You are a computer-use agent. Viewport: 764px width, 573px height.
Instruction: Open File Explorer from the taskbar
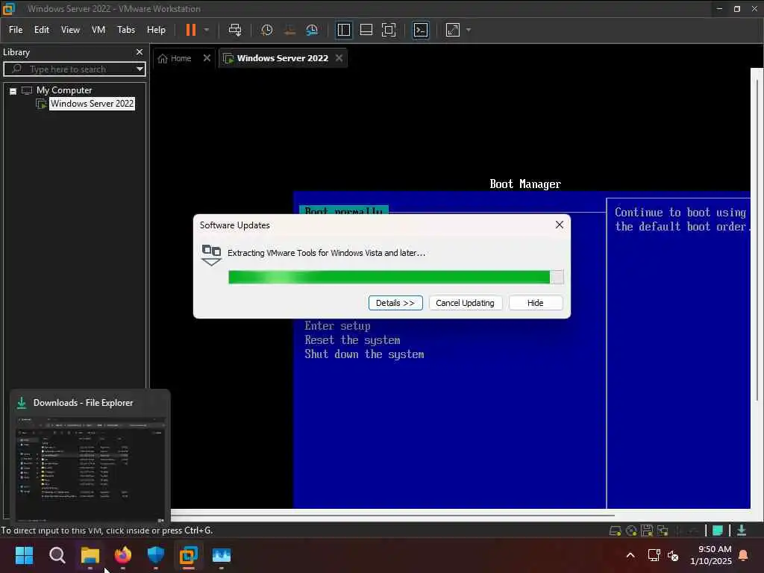click(x=90, y=555)
